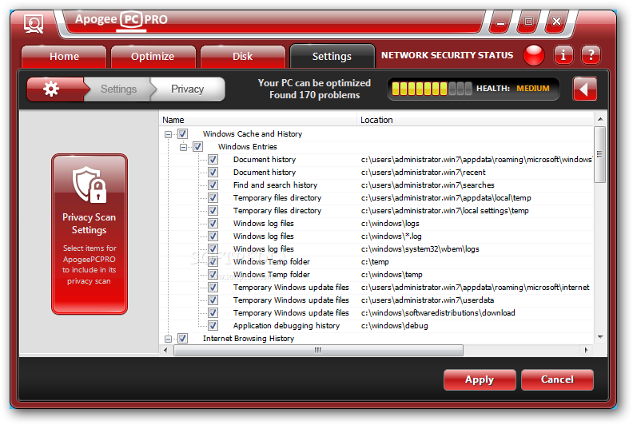This screenshot has height=425, width=633.
Task: Click the Location column header
Action: (x=476, y=120)
